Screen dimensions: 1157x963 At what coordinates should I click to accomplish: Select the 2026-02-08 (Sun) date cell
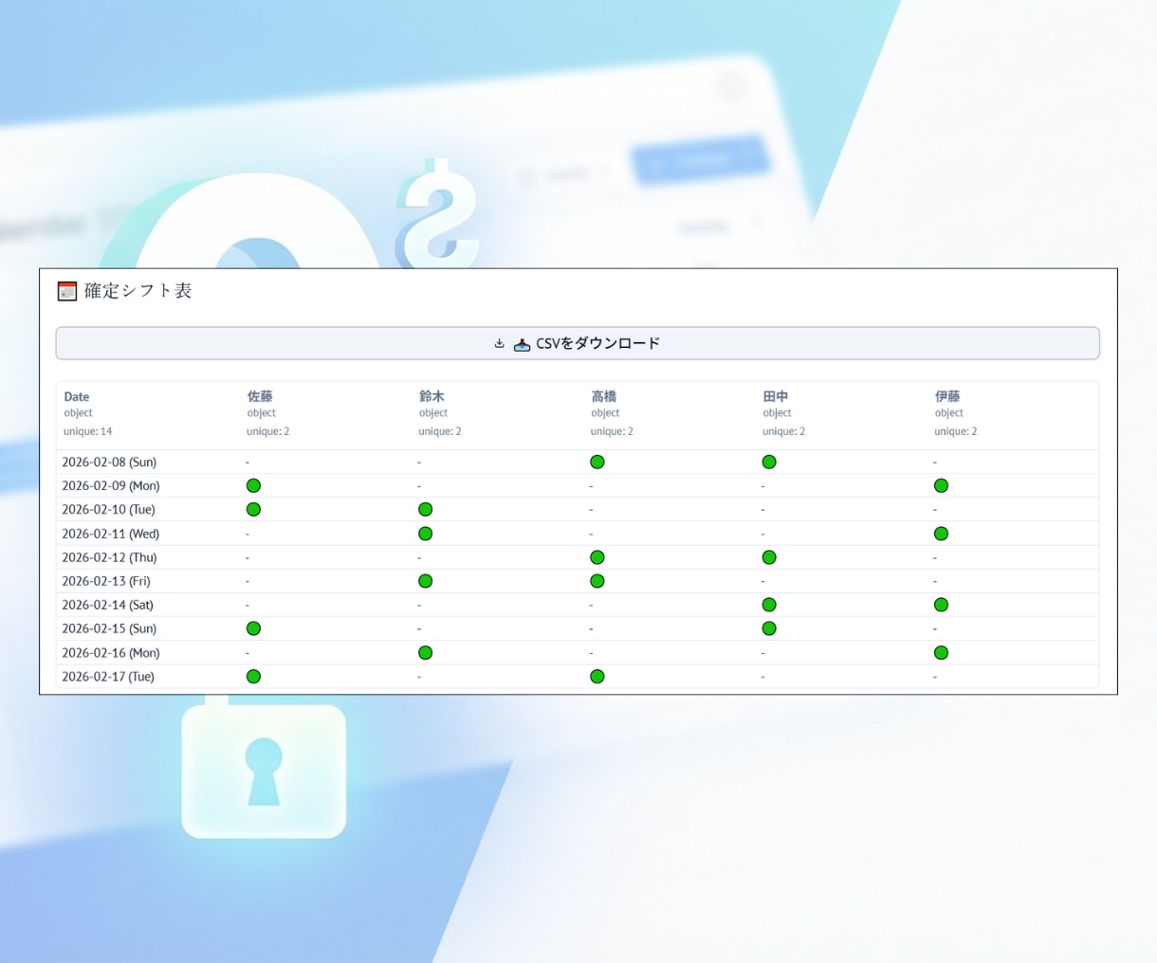pyautogui.click(x=109, y=463)
